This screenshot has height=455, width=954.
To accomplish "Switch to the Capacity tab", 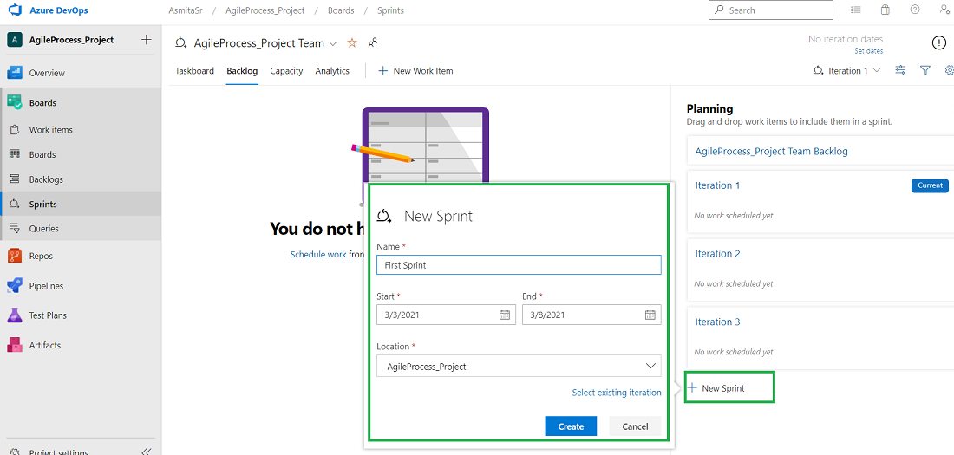I will point(286,71).
